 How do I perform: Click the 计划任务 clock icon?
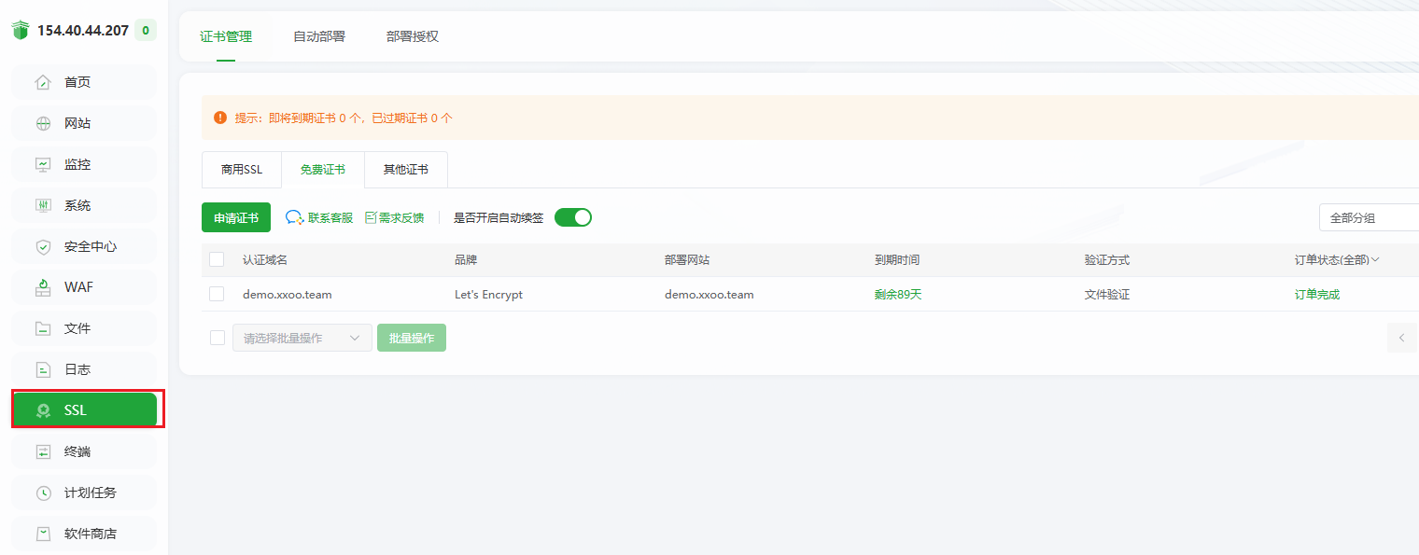[x=43, y=493]
